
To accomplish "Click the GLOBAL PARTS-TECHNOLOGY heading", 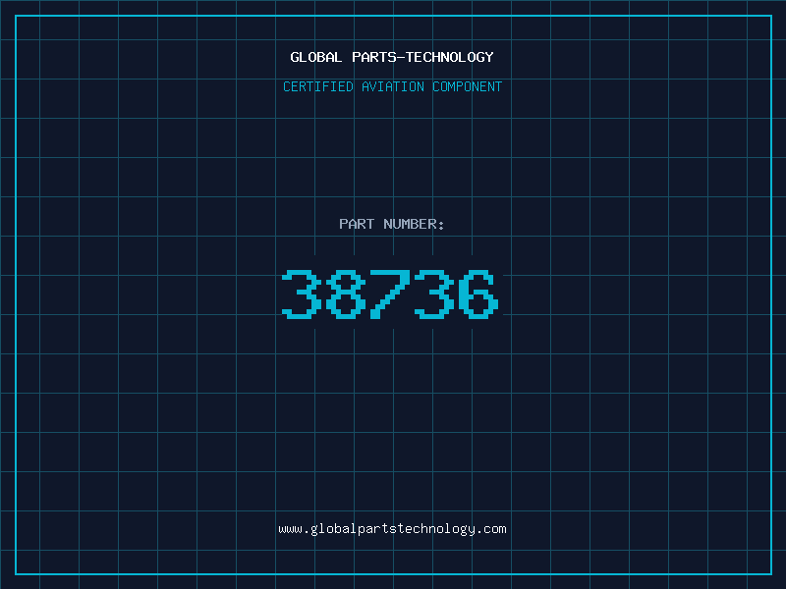I will point(392,57).
